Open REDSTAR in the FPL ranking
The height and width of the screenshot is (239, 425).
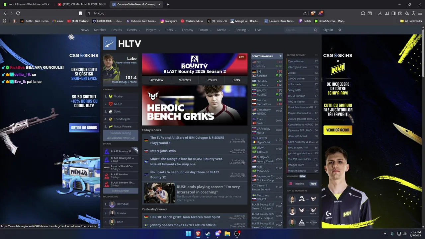pyautogui.click(x=121, y=204)
